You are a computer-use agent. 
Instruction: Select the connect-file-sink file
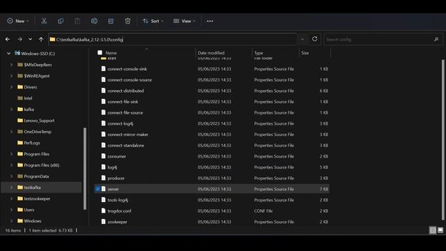point(212,102)
